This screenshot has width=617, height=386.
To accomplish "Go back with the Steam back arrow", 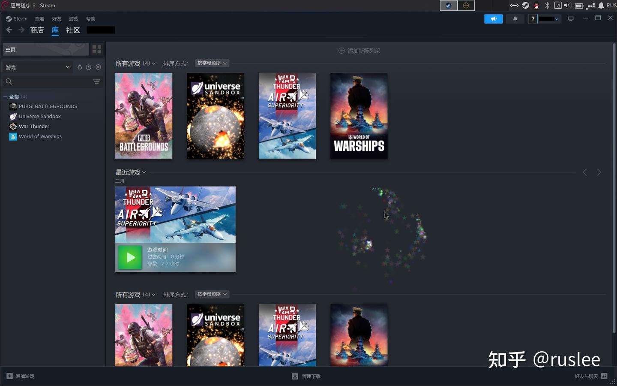I will coord(9,30).
